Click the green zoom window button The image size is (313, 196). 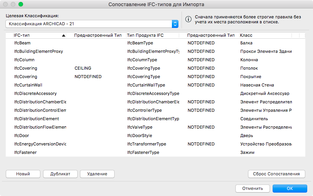[x=21, y=4]
